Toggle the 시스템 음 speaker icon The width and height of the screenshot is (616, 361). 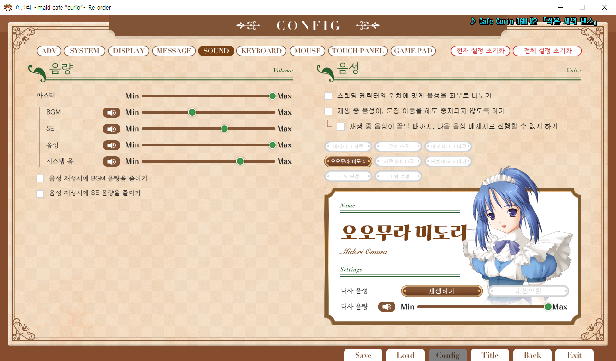click(x=111, y=161)
